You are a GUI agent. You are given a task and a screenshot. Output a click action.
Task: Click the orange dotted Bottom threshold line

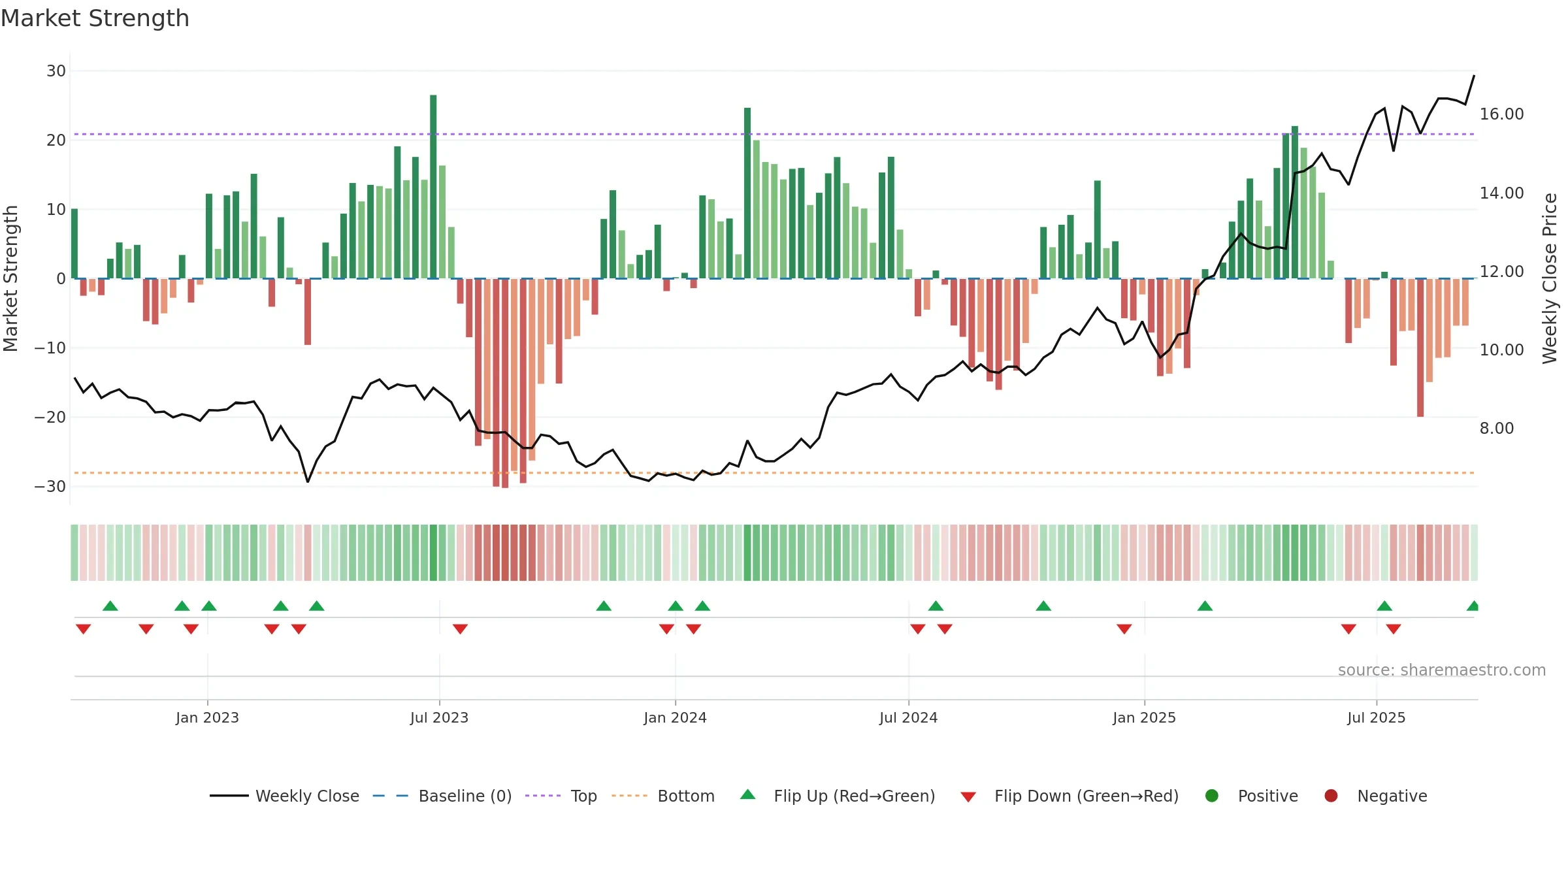[774, 472]
